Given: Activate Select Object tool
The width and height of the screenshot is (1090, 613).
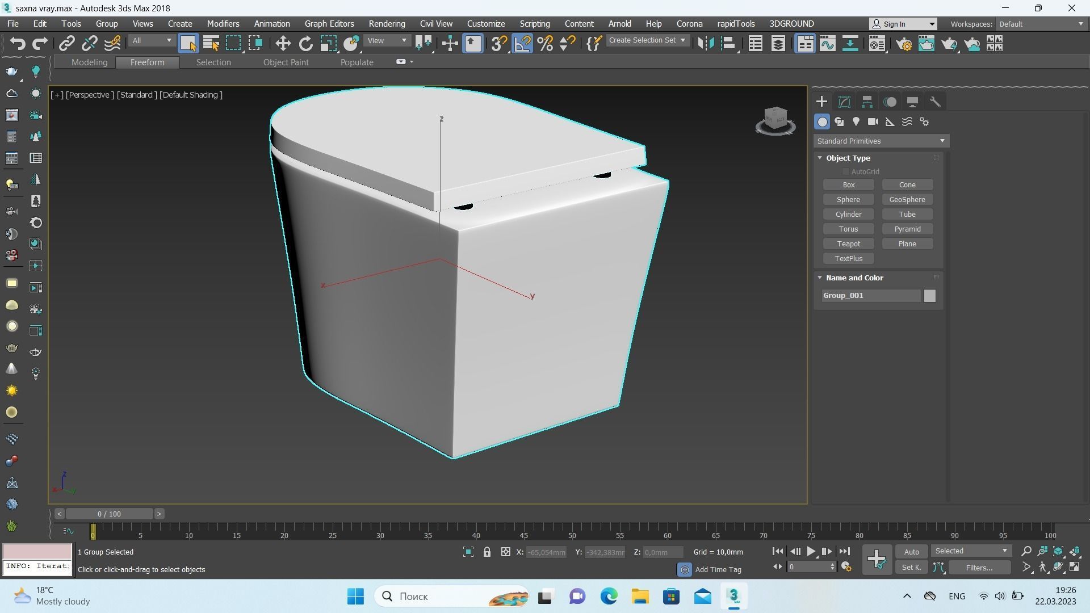Looking at the screenshot, I should click(188, 44).
